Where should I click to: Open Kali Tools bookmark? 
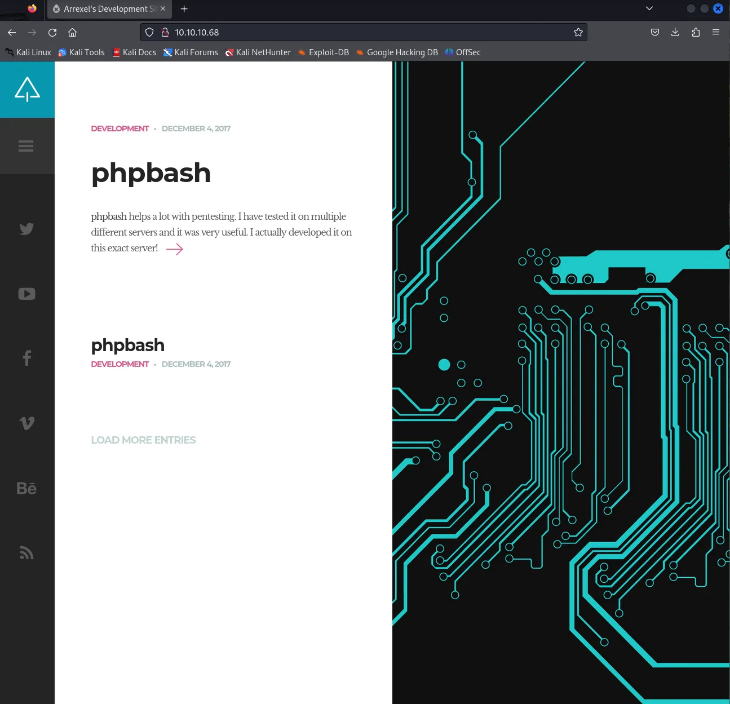coord(82,52)
